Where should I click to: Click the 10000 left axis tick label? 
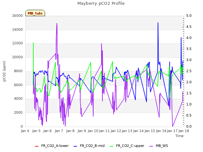click(x=17, y=57)
